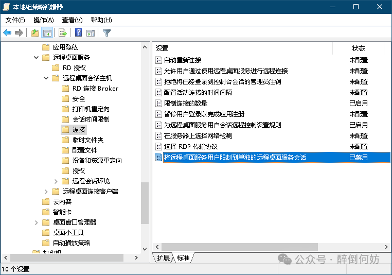The height and width of the screenshot is (275, 392).
Task: Open Help using the question mark icon
Action: coord(79,33)
